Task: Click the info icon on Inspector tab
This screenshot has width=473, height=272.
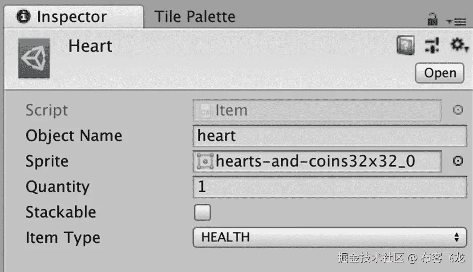Action: (x=23, y=17)
